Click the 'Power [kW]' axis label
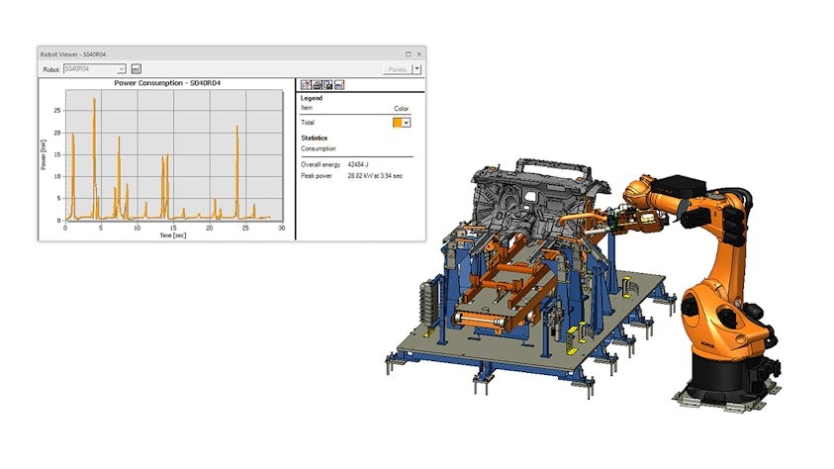834x469 pixels. point(44,154)
